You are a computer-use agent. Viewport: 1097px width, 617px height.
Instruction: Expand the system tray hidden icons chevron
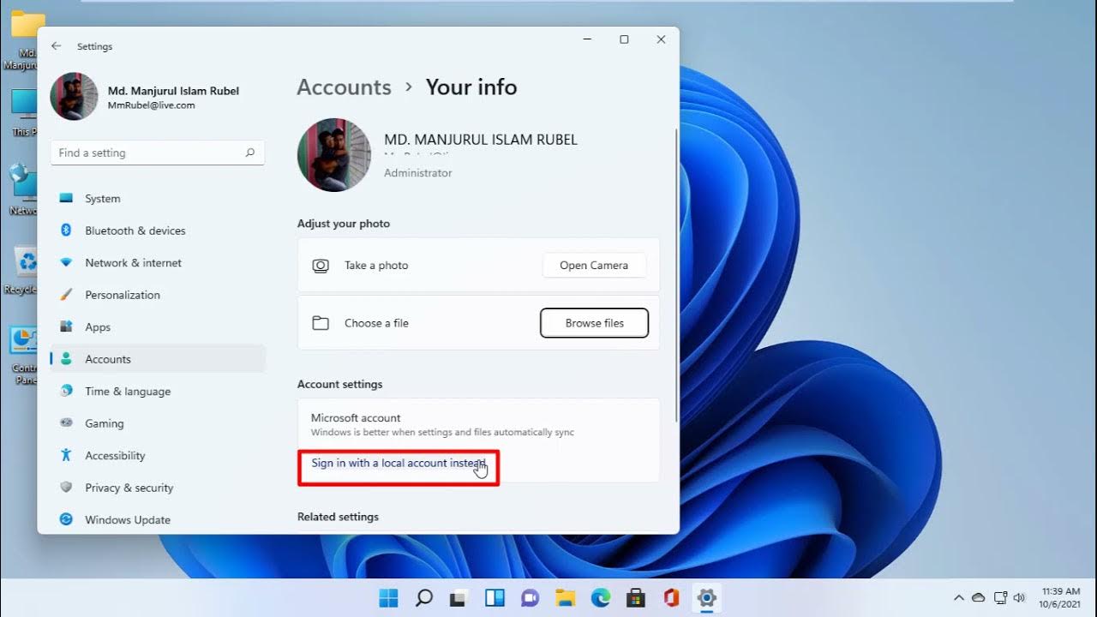point(959,597)
